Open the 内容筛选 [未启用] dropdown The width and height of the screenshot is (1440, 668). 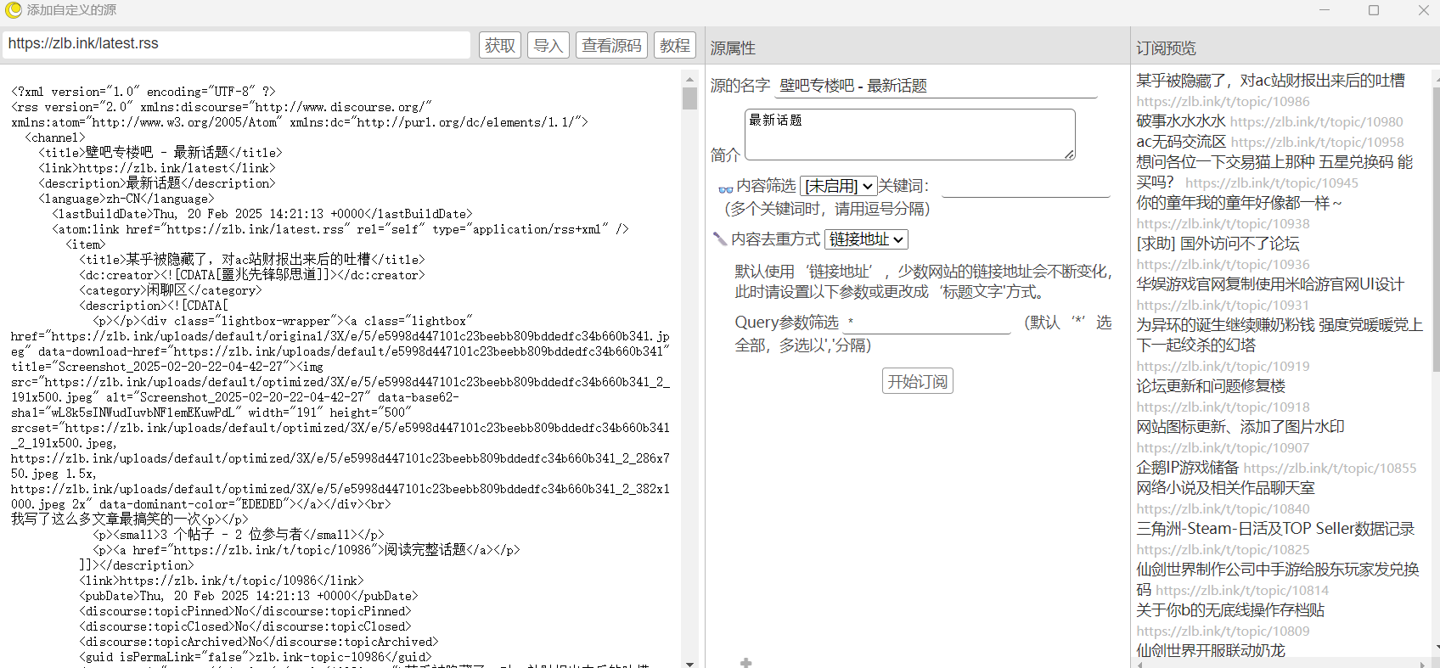(x=838, y=186)
